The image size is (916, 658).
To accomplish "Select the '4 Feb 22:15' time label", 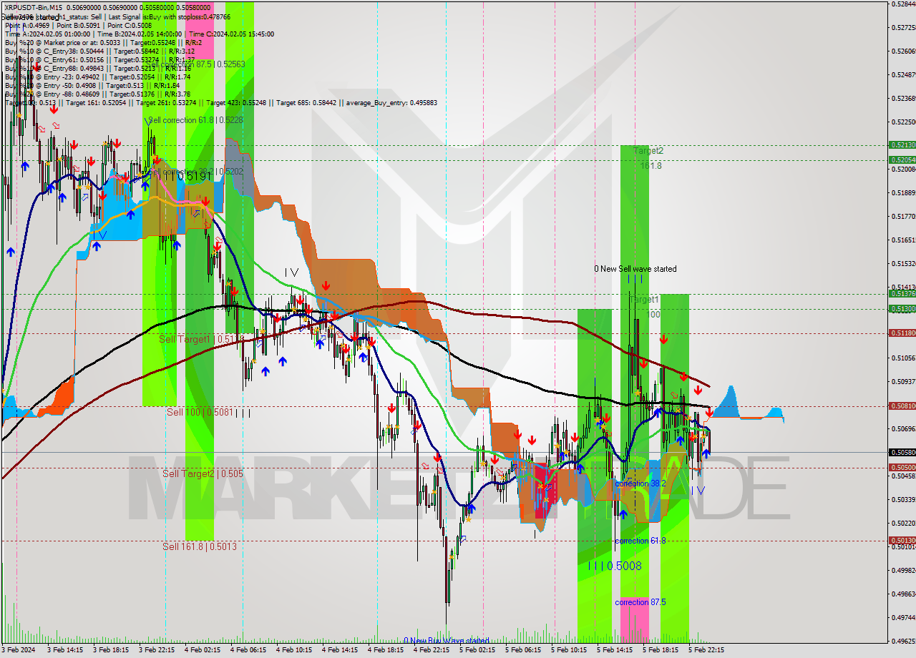I will pos(431,650).
